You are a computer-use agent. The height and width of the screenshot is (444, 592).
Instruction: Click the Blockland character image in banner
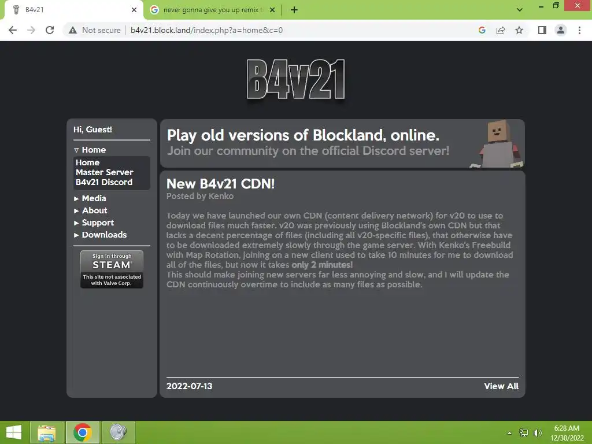point(497,144)
